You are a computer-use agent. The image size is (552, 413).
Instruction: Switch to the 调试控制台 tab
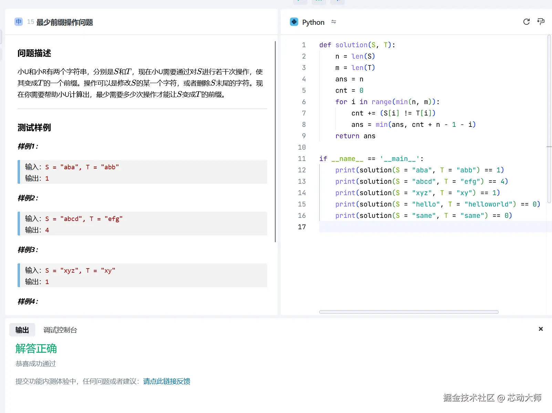(60, 330)
